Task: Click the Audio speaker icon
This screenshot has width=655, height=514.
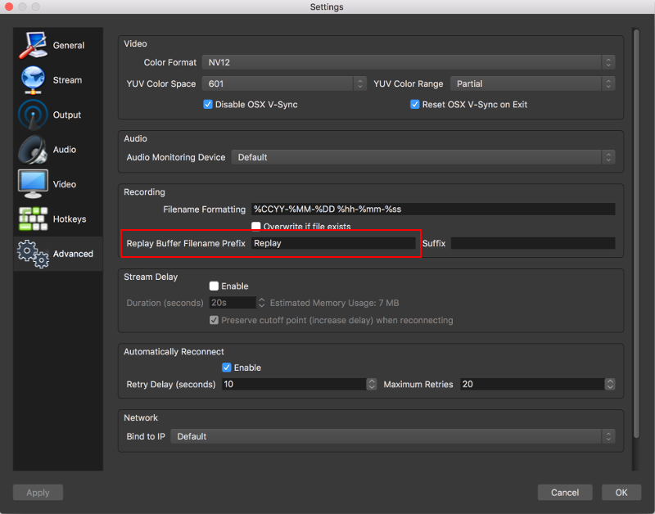Action: [33, 150]
